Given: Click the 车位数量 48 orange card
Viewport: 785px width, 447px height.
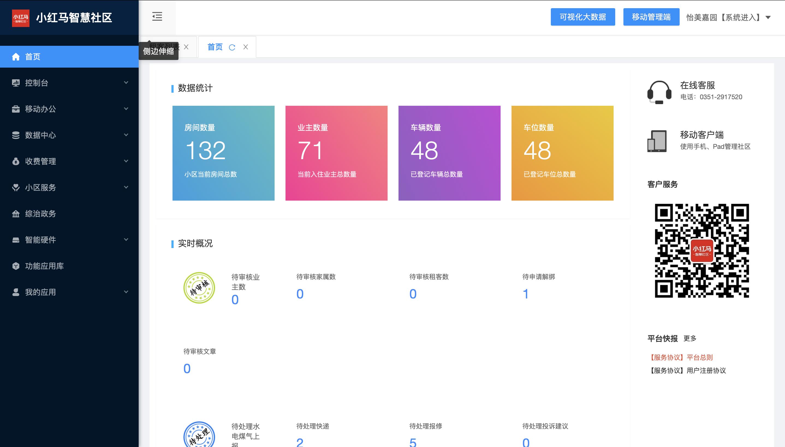Looking at the screenshot, I should click(563, 153).
